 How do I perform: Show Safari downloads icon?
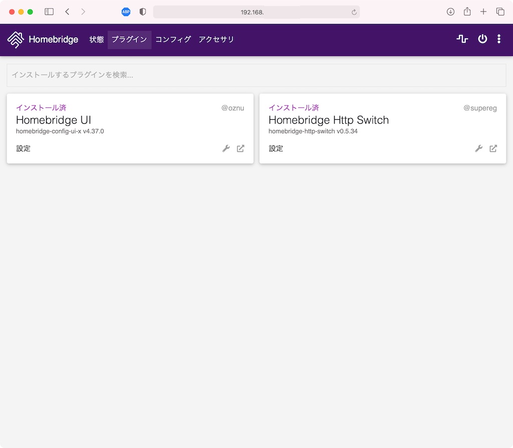(450, 12)
